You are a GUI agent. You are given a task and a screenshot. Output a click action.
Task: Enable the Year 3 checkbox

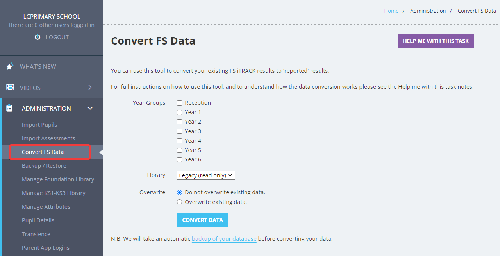(180, 131)
